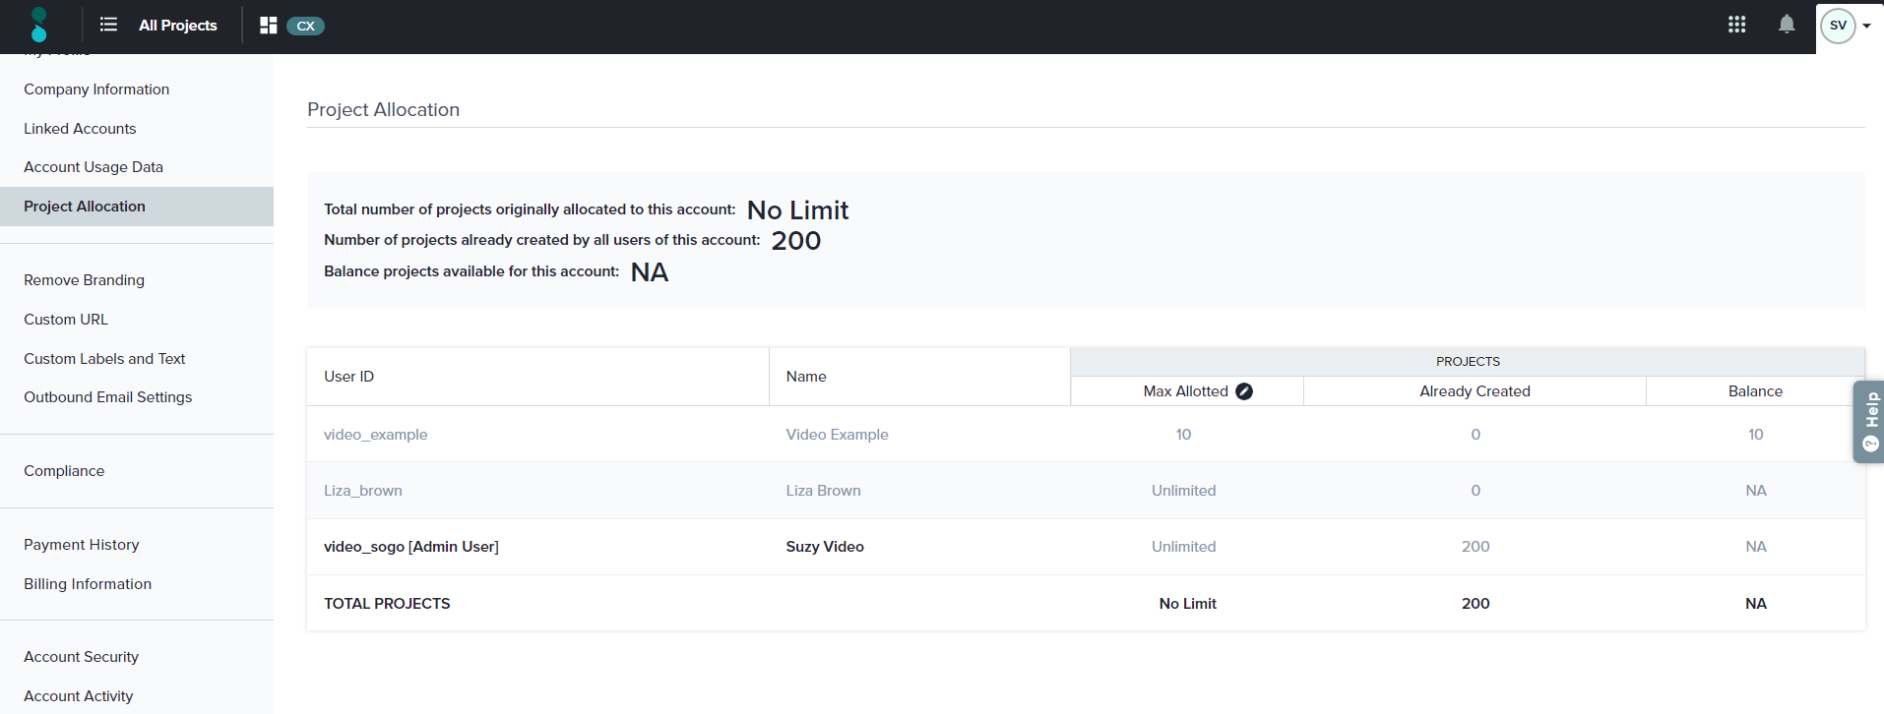Go to Account Usage Data
Screen dimensions: 1884x714
(x=94, y=167)
